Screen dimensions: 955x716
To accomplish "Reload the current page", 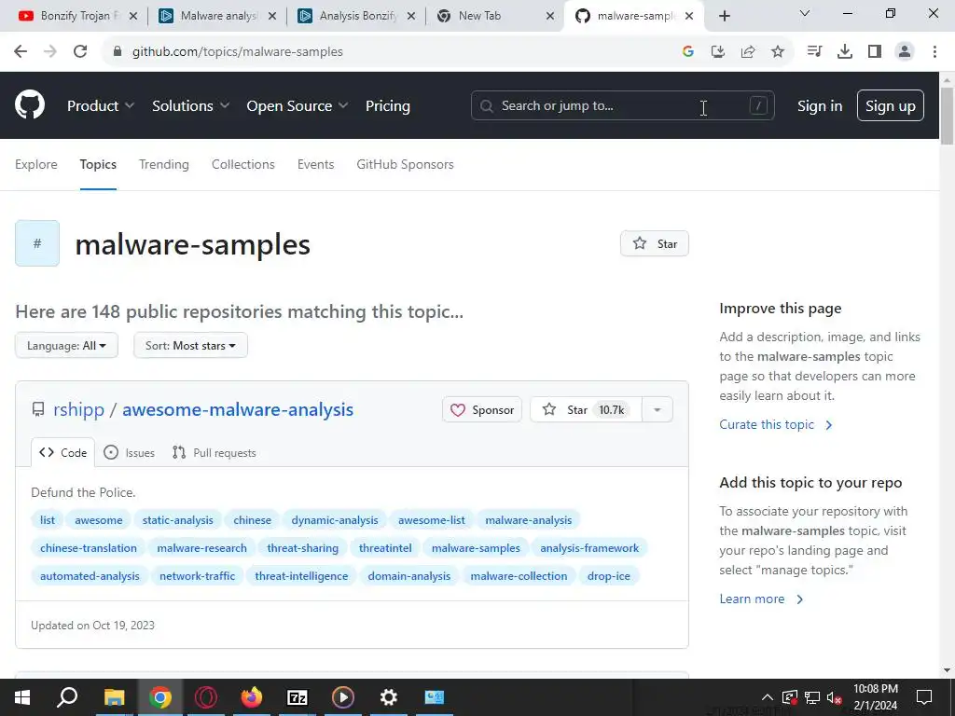I will pyautogui.click(x=80, y=52).
